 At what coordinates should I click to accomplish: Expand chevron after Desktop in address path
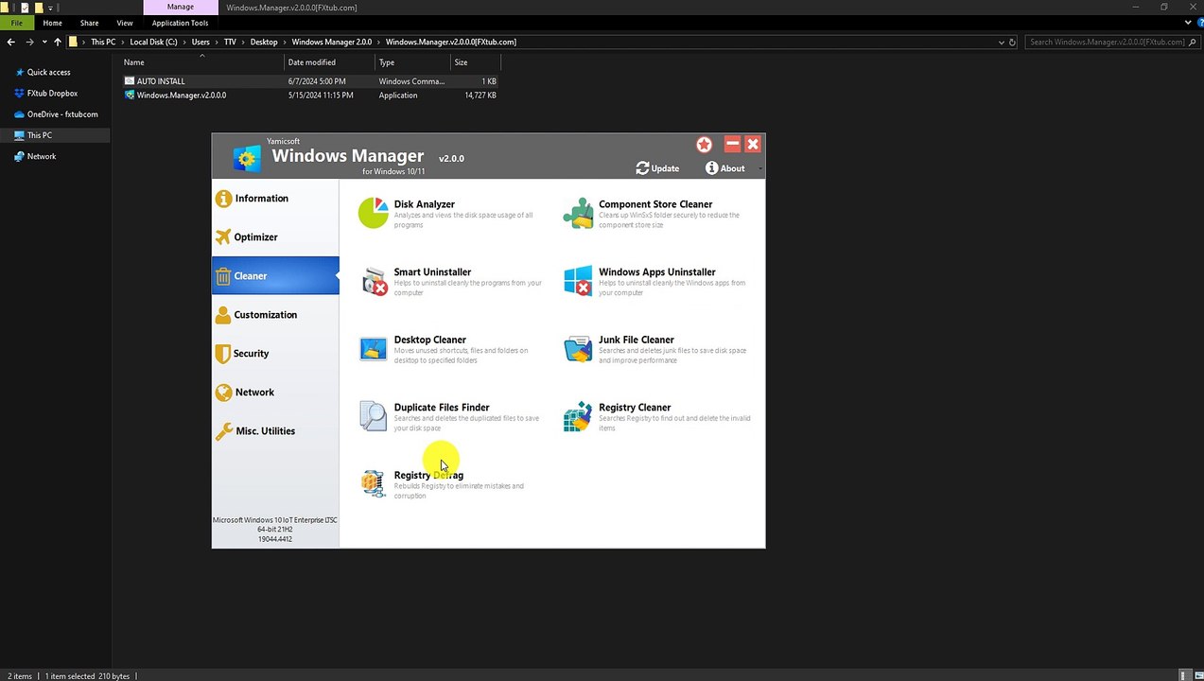click(x=285, y=42)
